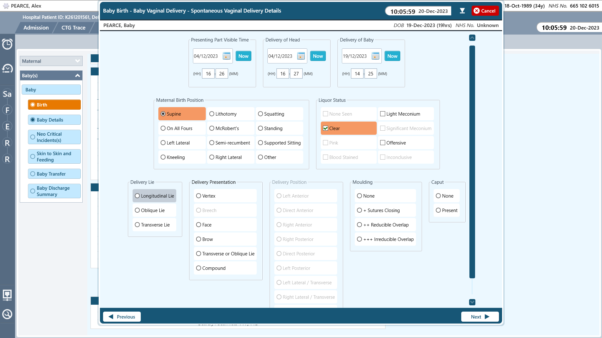Image resolution: width=602 pixels, height=338 pixels.
Task: Click the search magnifier sidebar icon
Action: click(7, 314)
